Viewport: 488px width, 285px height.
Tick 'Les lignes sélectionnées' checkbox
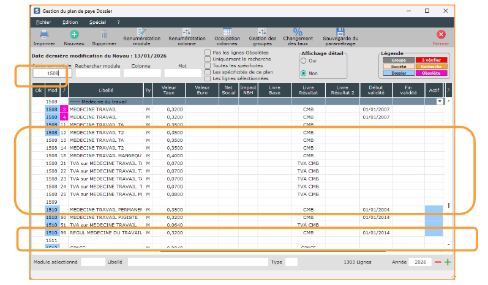[208, 78]
